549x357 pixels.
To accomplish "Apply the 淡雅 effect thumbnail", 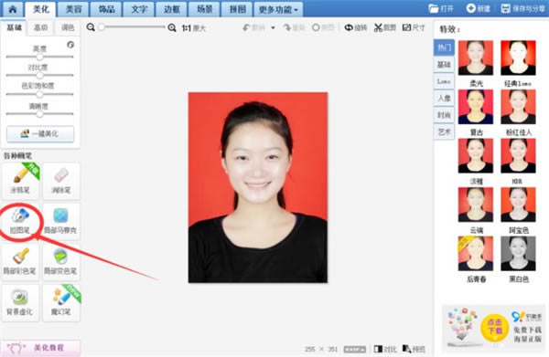I will (x=476, y=155).
